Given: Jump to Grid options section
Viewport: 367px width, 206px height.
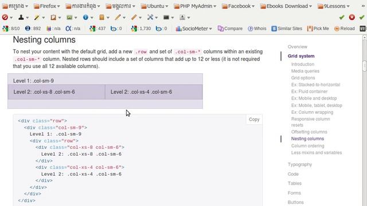Looking at the screenshot, I should (x=303, y=78).
